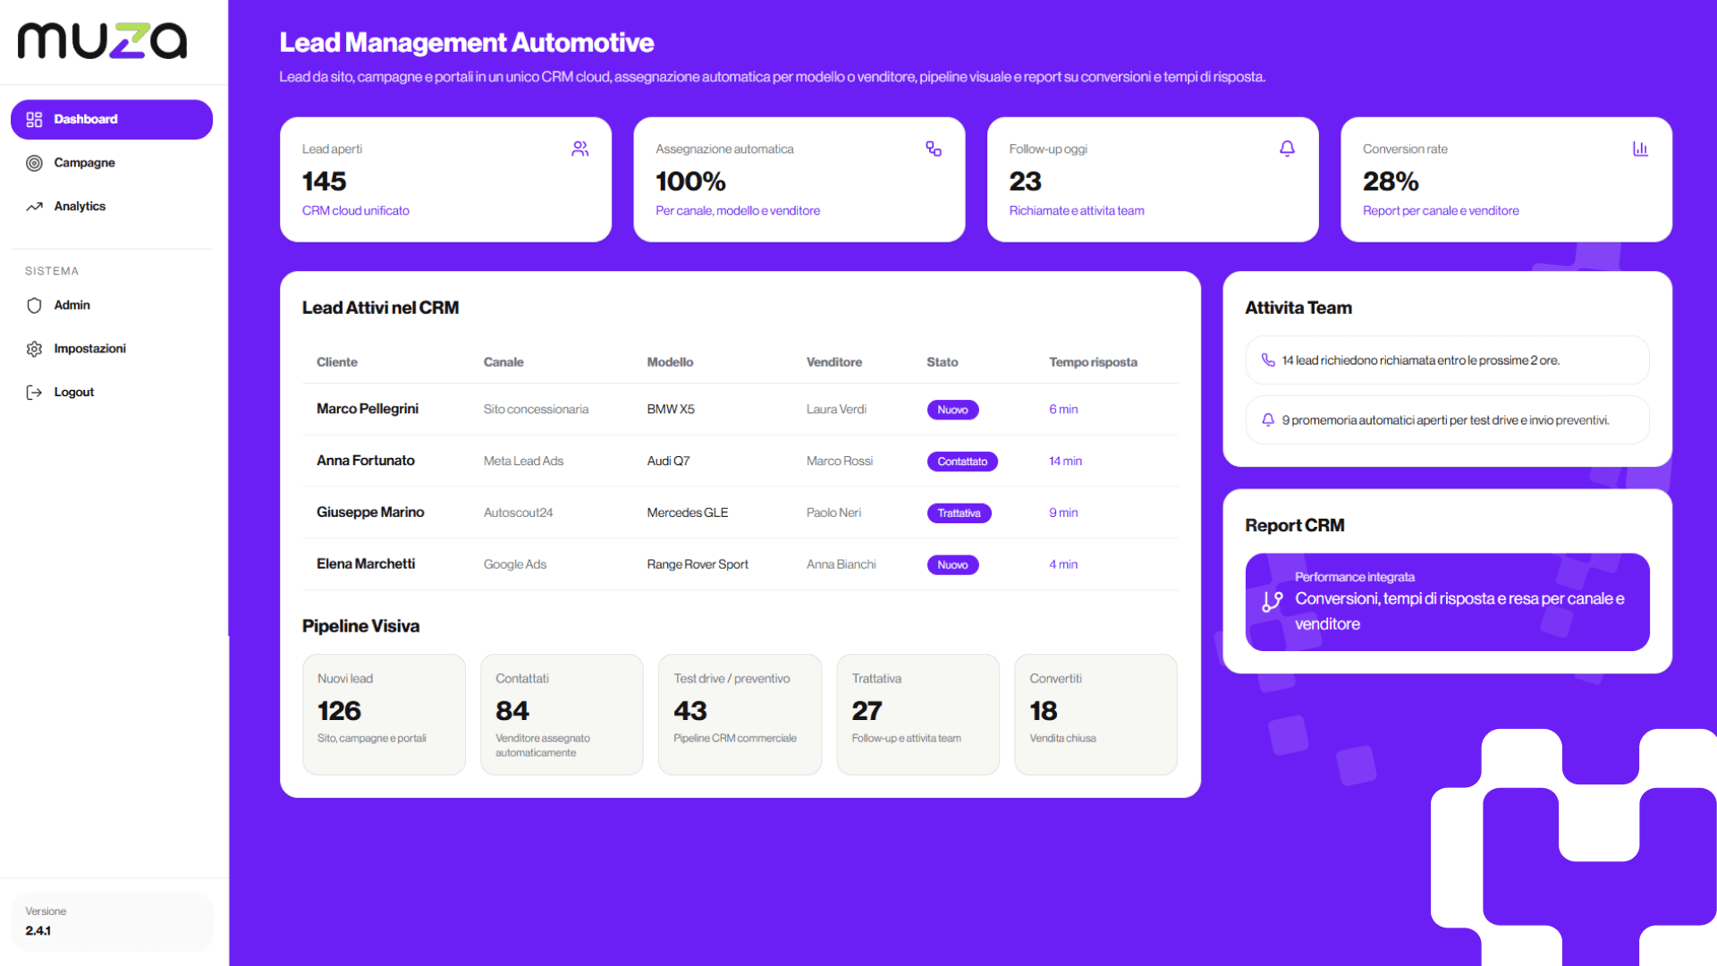
Task: Click seller Marco Rossi
Action: click(839, 462)
